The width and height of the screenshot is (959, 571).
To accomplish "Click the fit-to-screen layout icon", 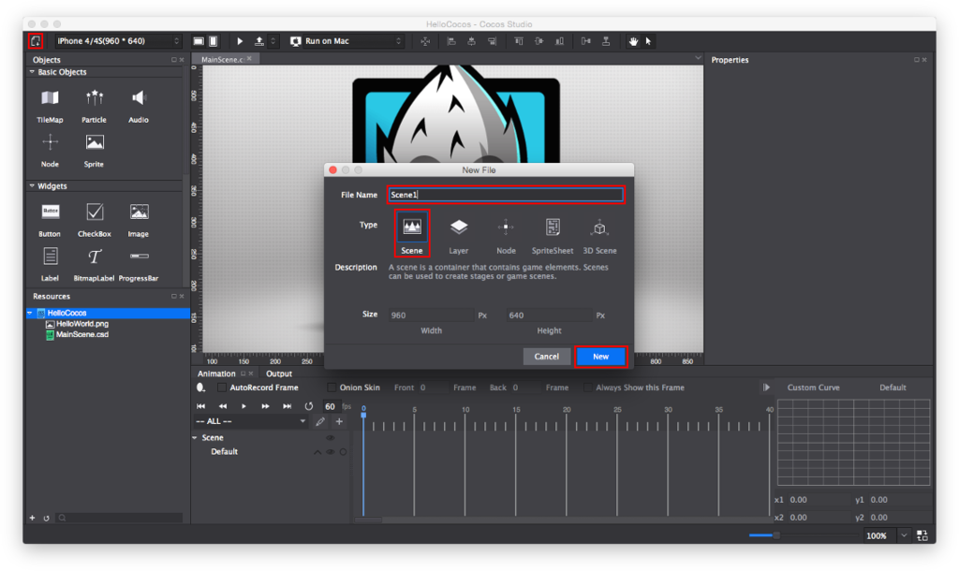I will click(x=922, y=535).
